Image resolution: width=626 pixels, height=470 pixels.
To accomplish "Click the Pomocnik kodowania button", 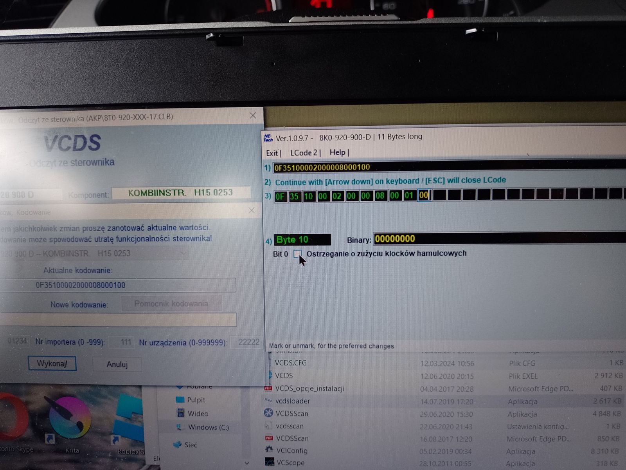I will [x=171, y=304].
